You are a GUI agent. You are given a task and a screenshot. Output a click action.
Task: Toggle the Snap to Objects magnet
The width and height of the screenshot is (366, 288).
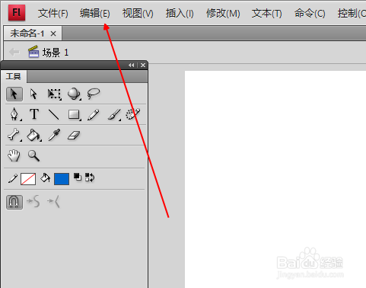click(x=14, y=202)
